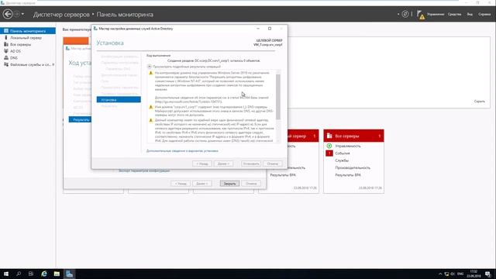Hide the welcome tile via Скрыть
496x279 pixels.
pyautogui.click(x=479, y=102)
